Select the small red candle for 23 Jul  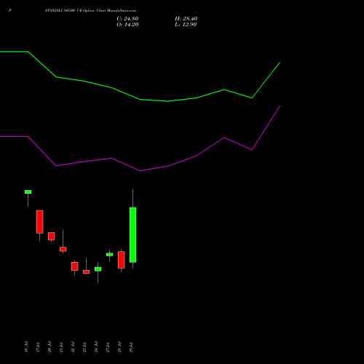pos(87,272)
